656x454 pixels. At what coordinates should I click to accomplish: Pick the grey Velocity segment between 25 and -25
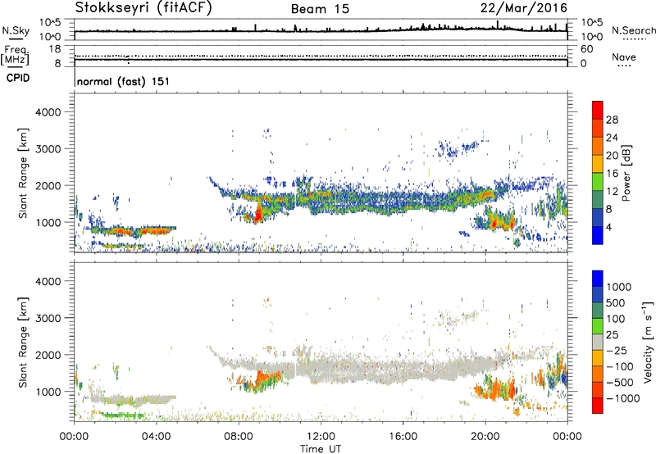[x=598, y=342]
